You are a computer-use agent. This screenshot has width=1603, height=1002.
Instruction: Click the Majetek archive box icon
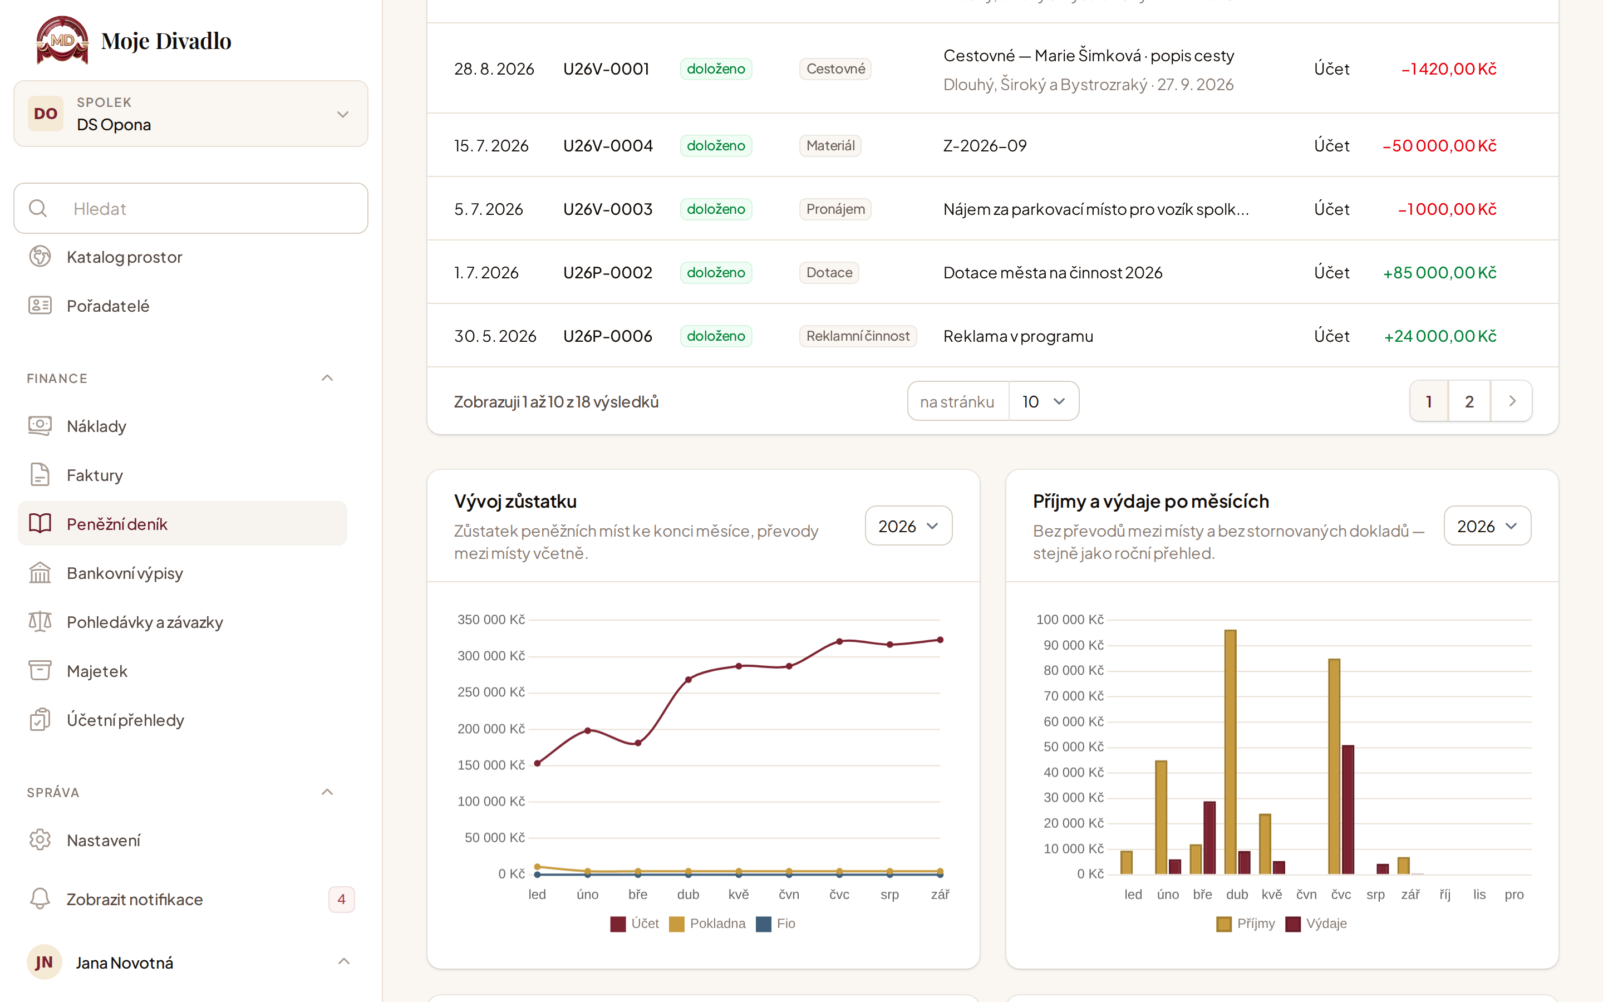pos(40,671)
